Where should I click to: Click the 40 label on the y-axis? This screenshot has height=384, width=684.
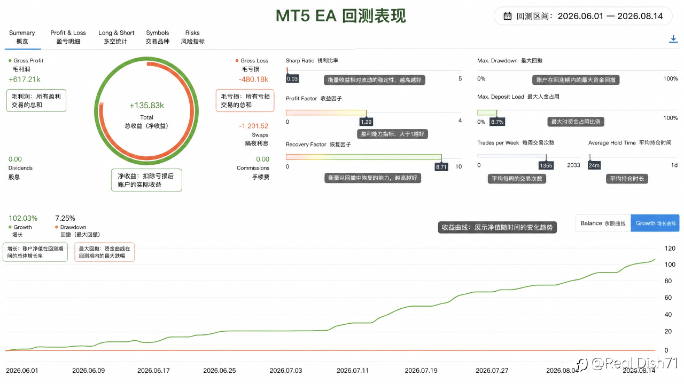click(x=668, y=315)
